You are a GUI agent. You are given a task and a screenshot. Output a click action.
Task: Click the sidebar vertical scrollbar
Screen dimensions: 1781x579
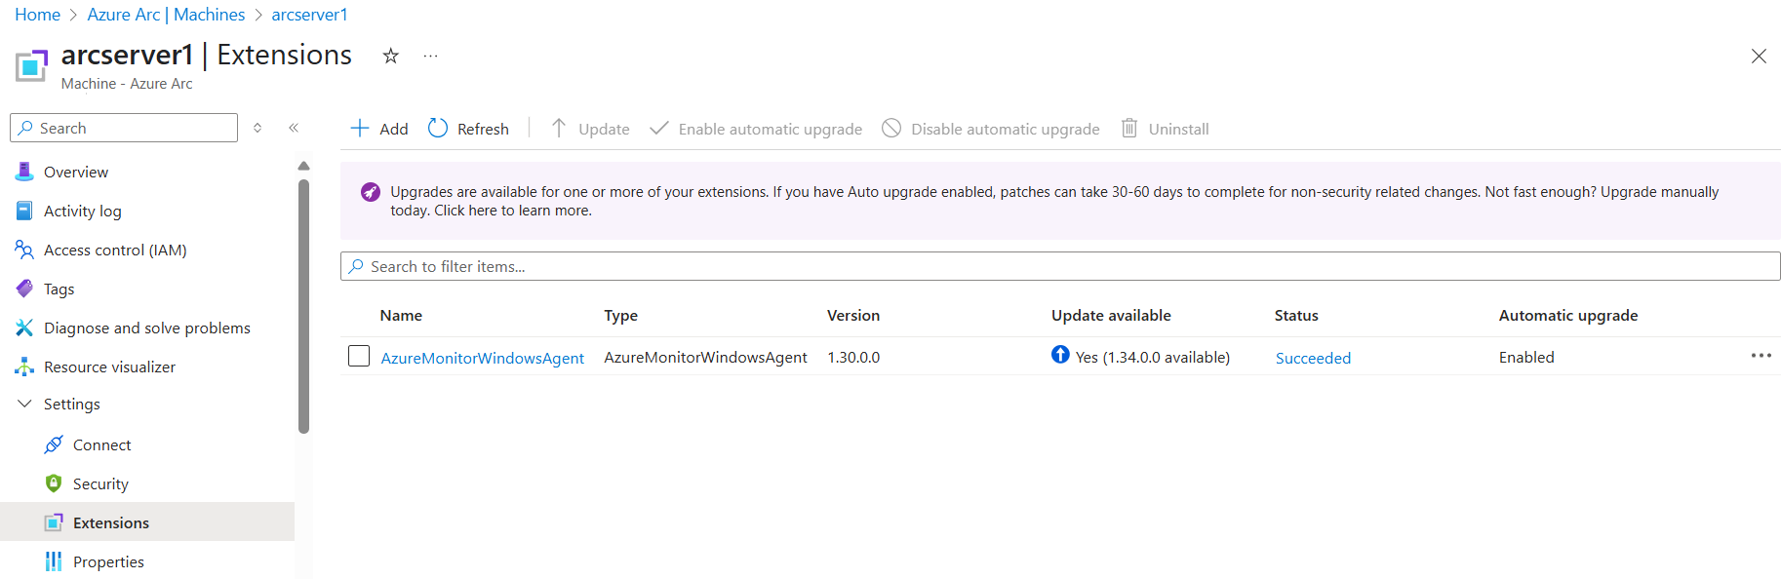(x=303, y=302)
